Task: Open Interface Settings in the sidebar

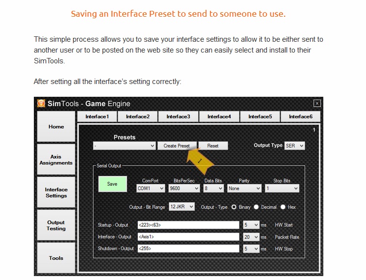Action: coord(56,193)
